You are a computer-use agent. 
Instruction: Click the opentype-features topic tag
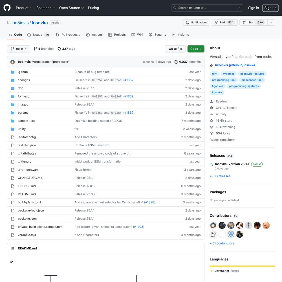(x=252, y=74)
